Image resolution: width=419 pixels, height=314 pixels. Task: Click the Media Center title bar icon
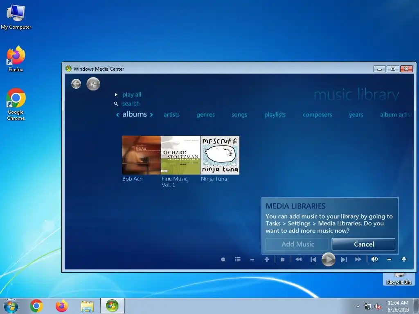[x=68, y=69]
